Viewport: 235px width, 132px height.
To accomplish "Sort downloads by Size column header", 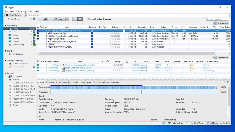I will tap(131, 27).
